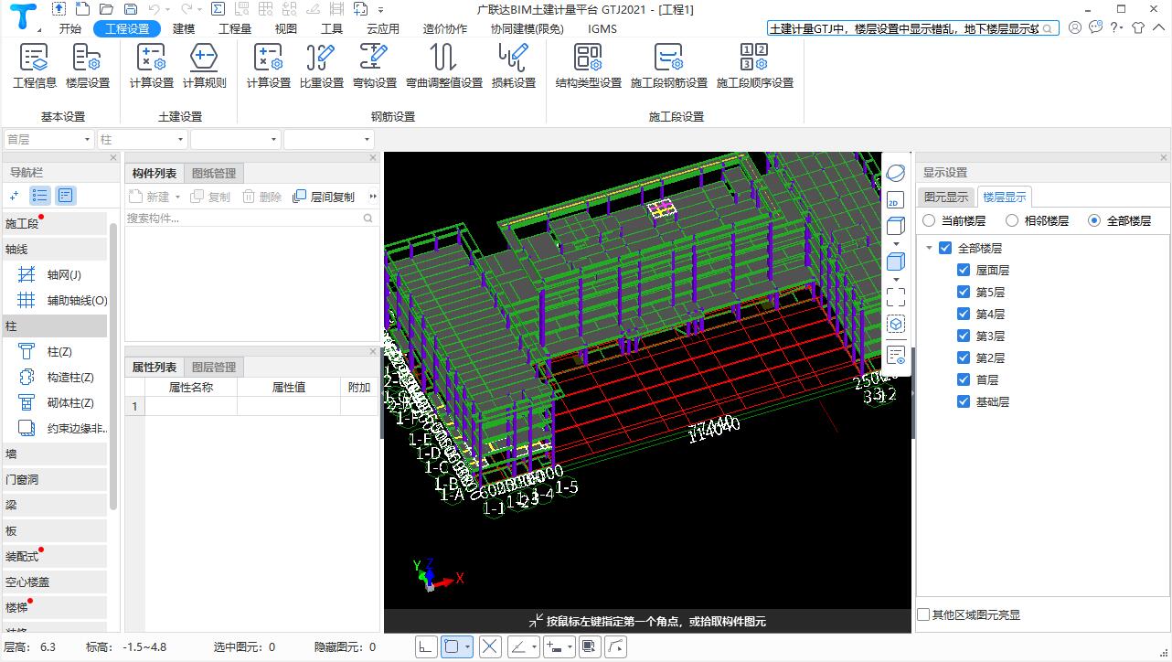Switch to the 图纸管理 tab
Screen dimensions: 1172x662
[x=214, y=173]
